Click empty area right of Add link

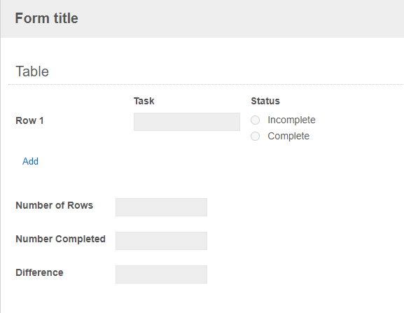pos(206,161)
